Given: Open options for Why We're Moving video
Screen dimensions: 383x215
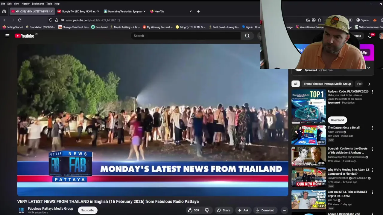Looking at the screenshot, I should pyautogui.click(x=373, y=170).
